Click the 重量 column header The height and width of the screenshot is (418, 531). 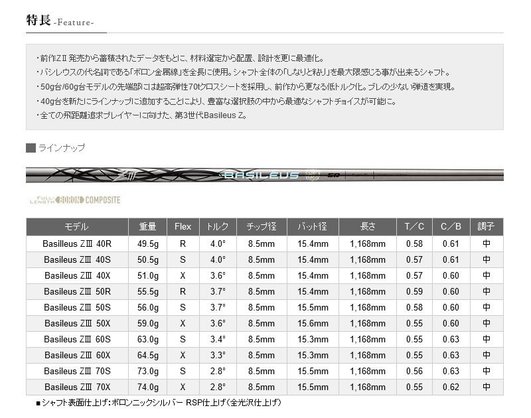point(147,227)
